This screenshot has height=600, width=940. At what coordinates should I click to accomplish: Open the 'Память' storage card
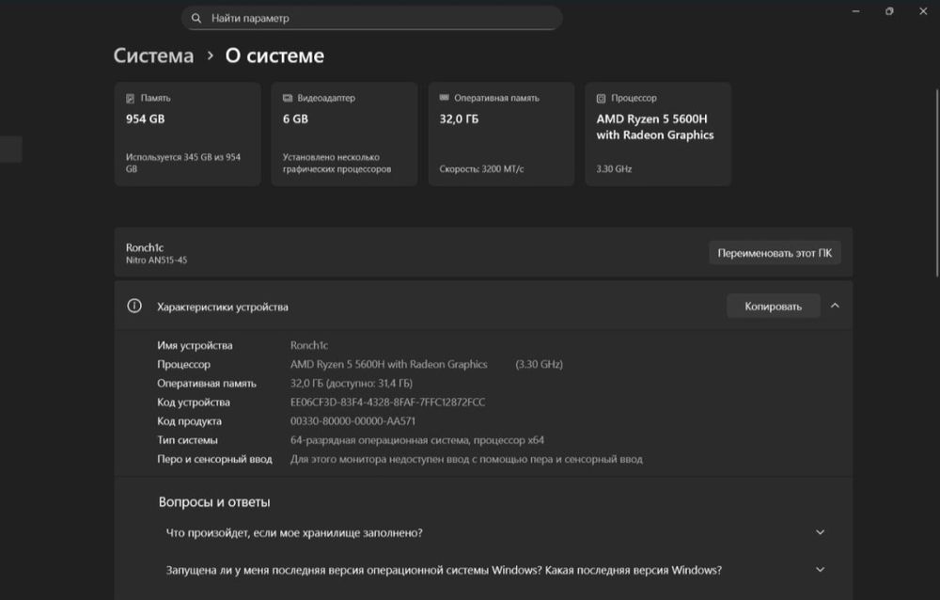188,134
